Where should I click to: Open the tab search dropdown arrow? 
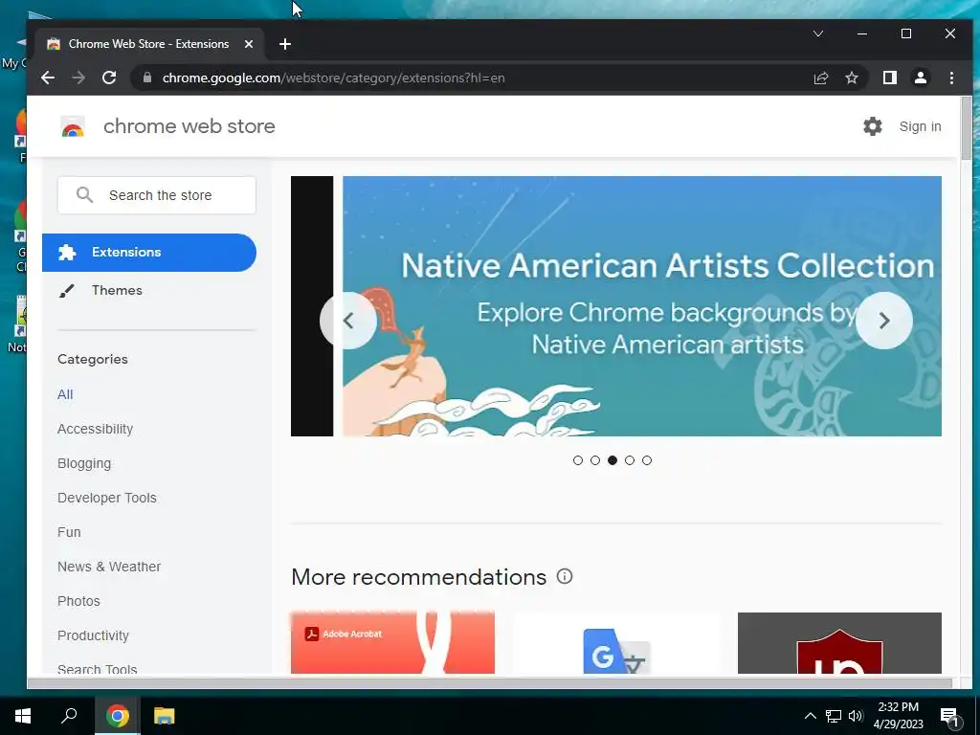(818, 33)
